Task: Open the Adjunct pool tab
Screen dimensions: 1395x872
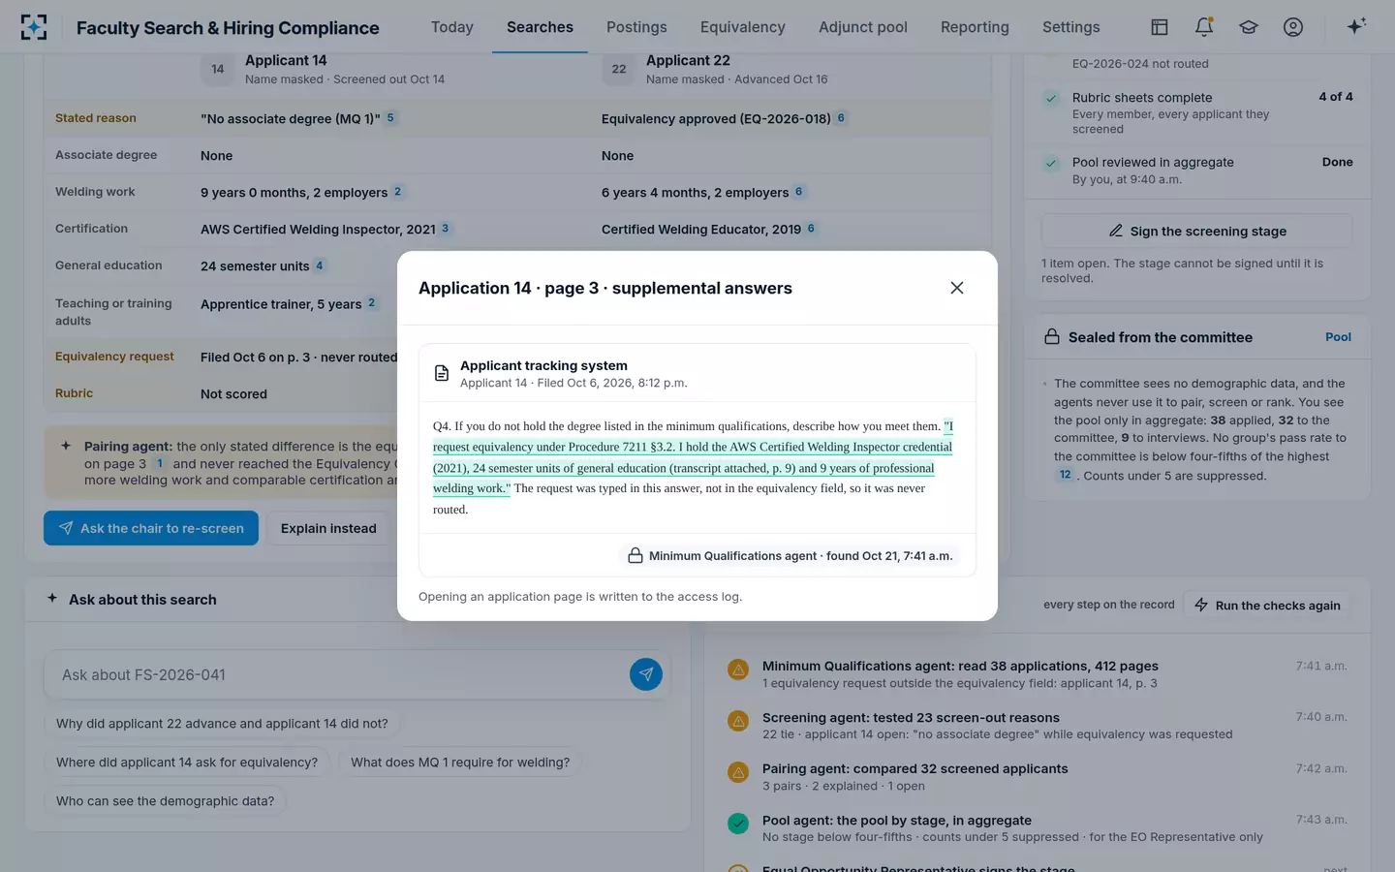Action: [863, 27]
